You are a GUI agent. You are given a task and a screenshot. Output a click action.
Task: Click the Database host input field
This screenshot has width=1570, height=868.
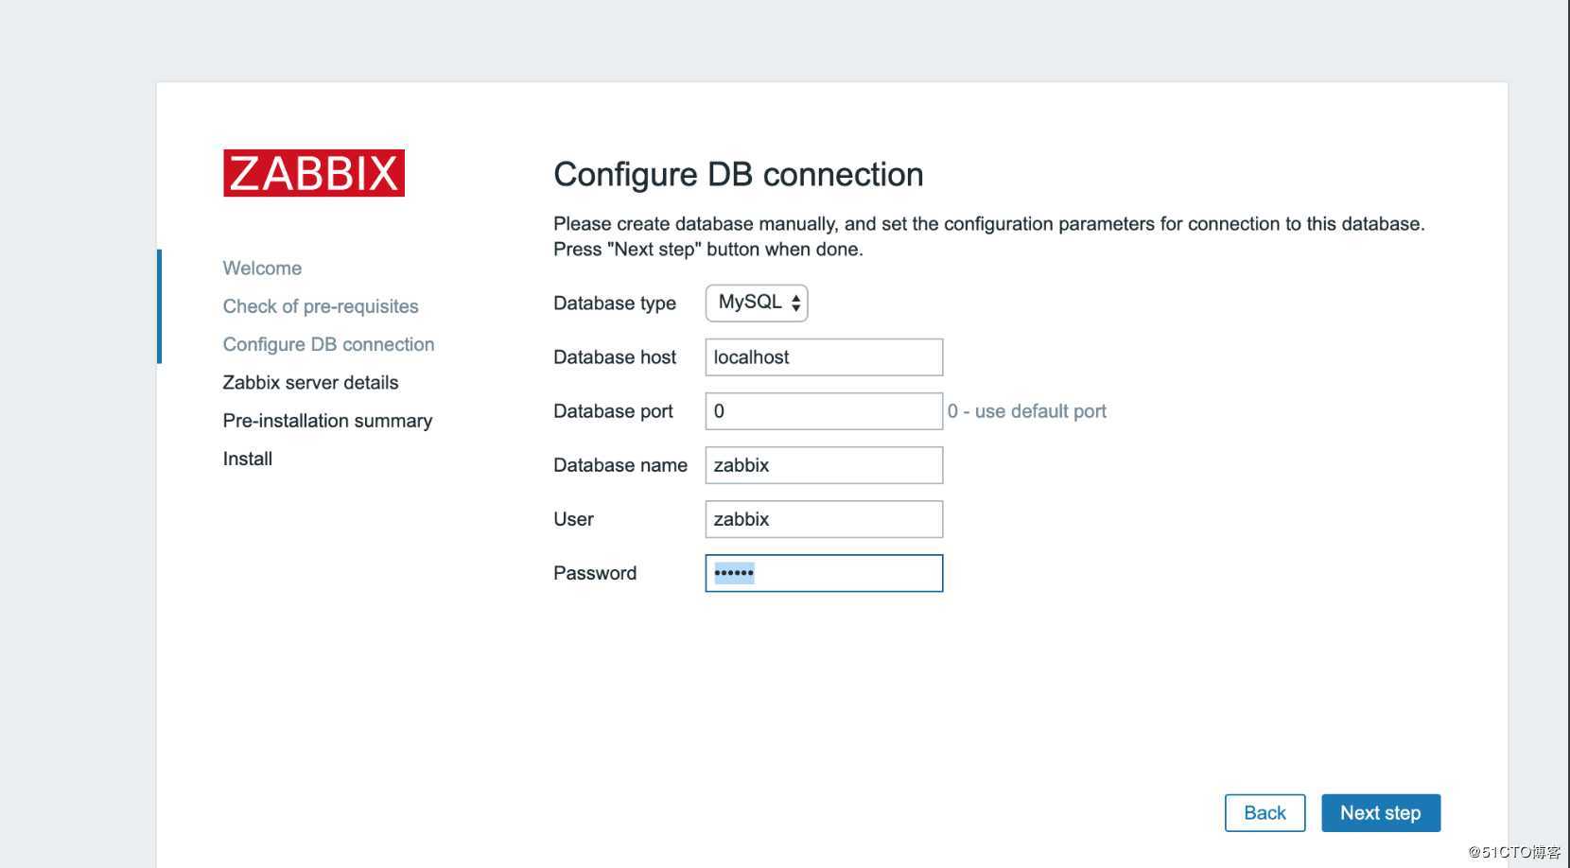pyautogui.click(x=824, y=357)
